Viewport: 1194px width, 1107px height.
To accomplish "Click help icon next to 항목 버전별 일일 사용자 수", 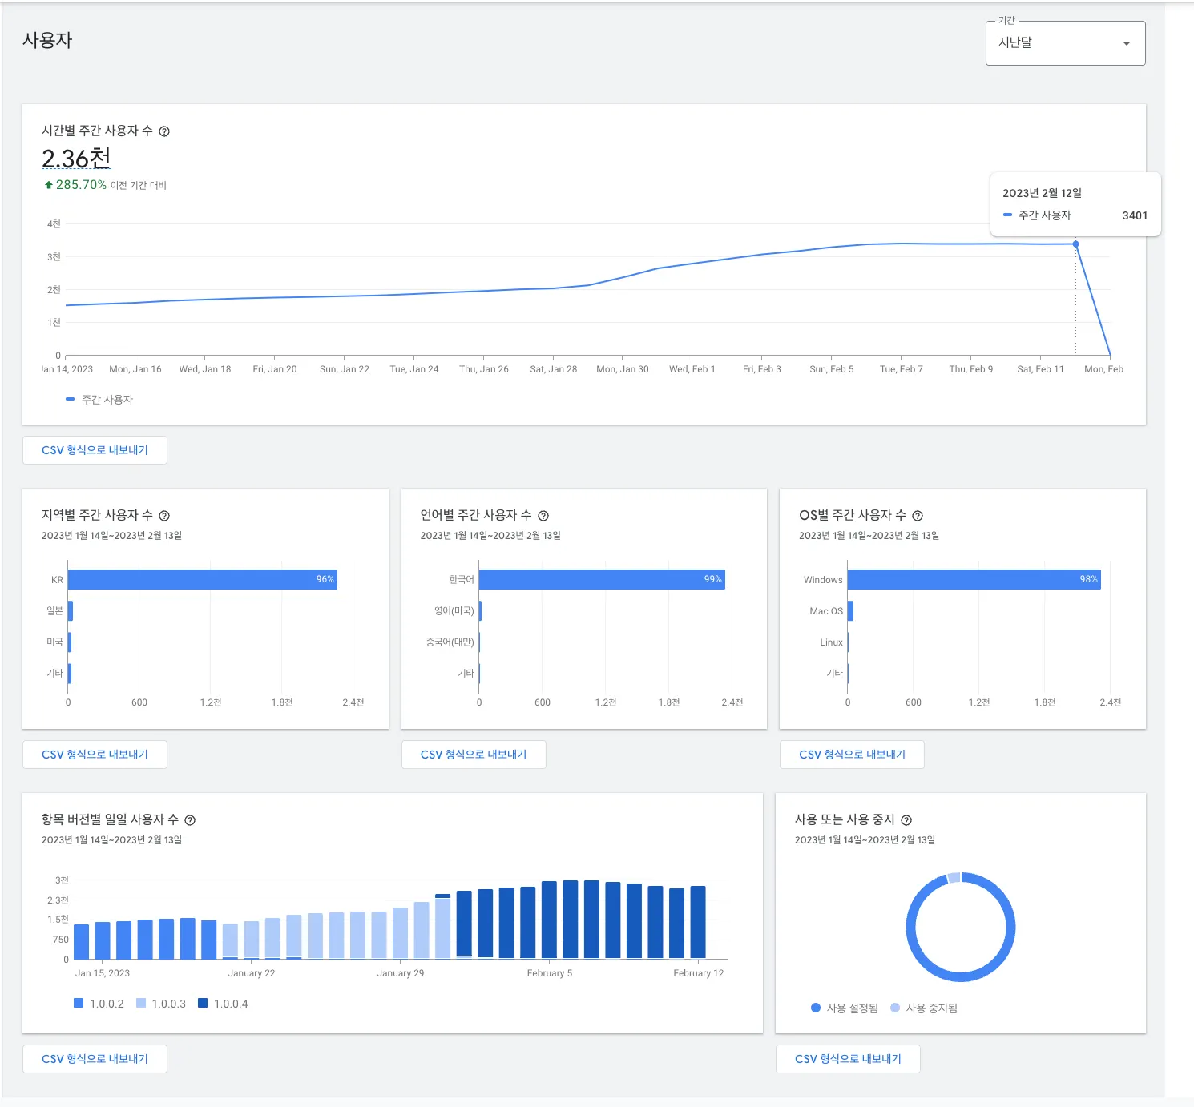I will [x=190, y=820].
